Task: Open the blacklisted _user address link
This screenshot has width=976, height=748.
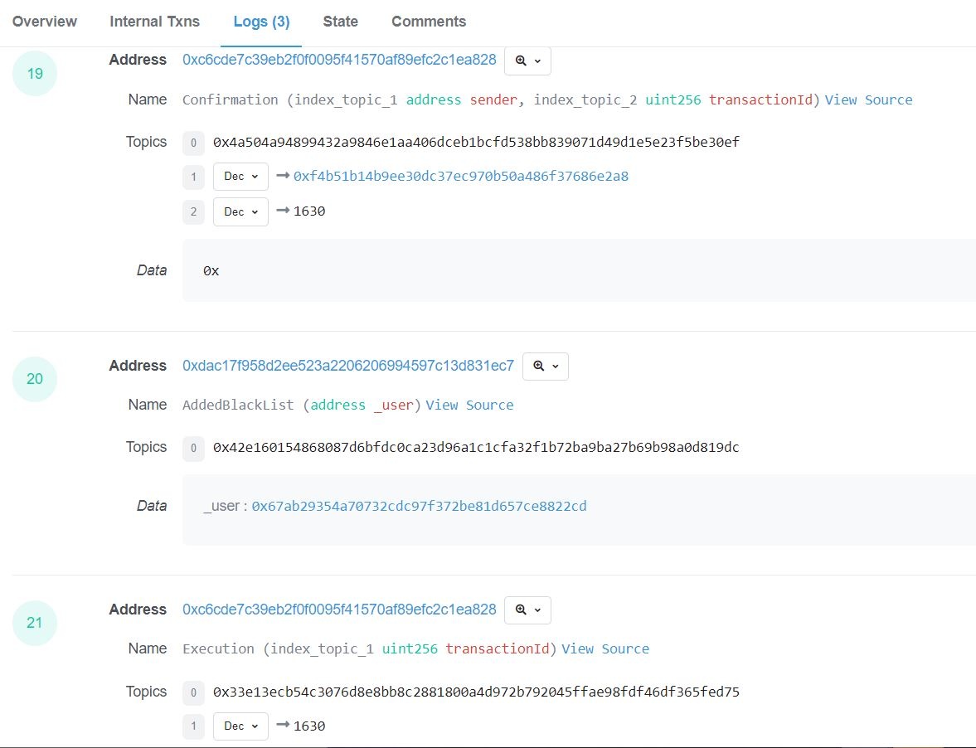Action: 419,506
